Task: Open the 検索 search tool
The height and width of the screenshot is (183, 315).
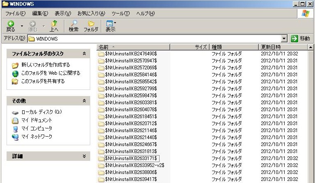Action: (x=73, y=26)
